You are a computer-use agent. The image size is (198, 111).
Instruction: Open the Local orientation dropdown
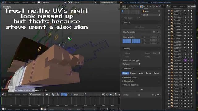(79, 95)
